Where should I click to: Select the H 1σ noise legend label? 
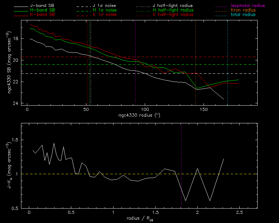(104, 10)
